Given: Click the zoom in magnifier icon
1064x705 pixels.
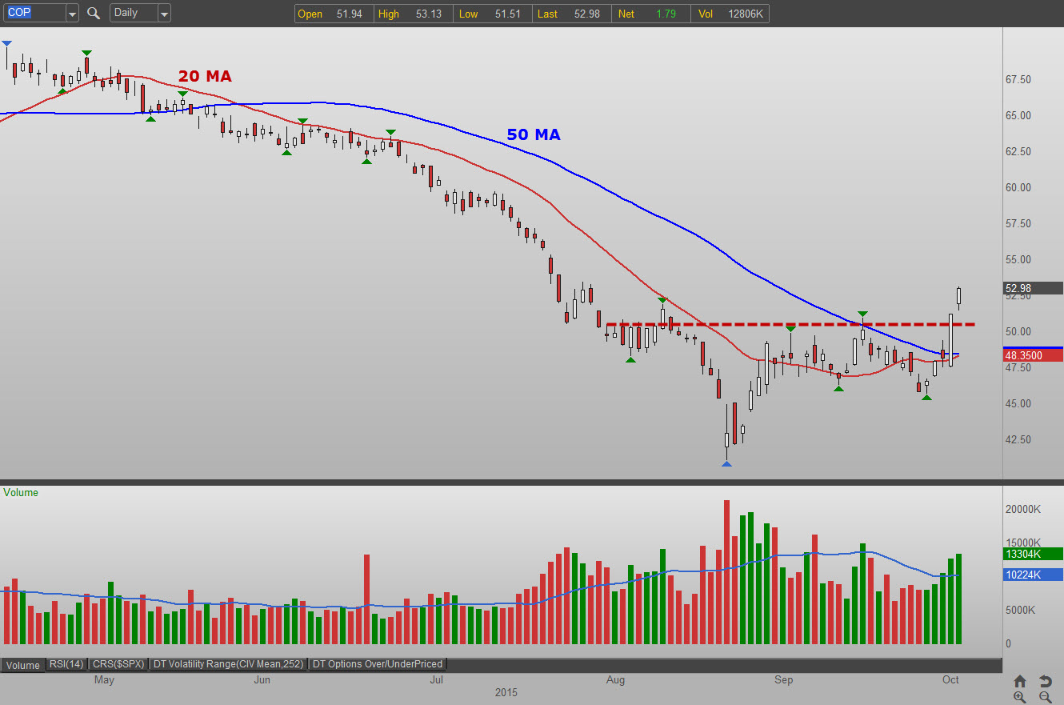Looking at the screenshot, I should (1020, 697).
